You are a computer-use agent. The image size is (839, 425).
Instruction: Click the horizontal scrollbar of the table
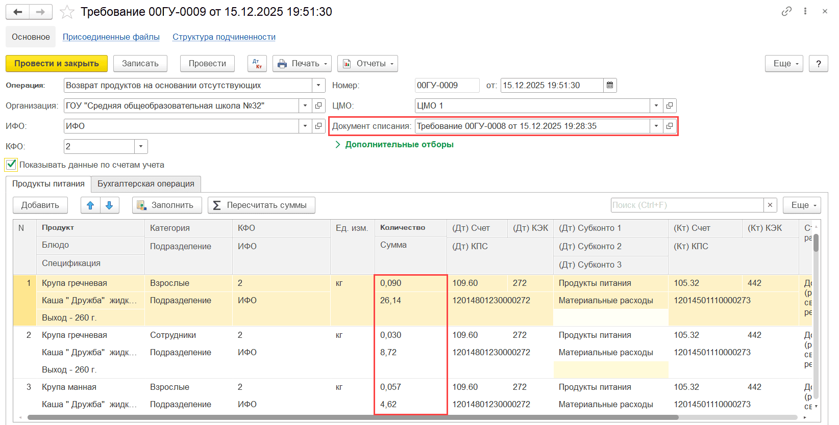pos(352,417)
